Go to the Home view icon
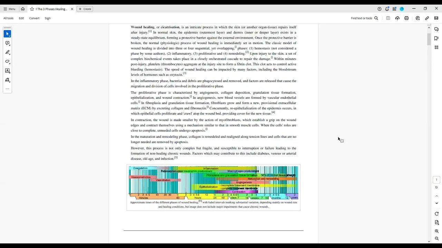 (x=23, y=9)
